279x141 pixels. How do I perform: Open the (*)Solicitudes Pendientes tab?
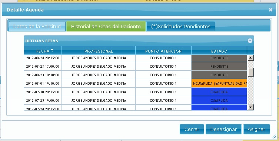180,26
